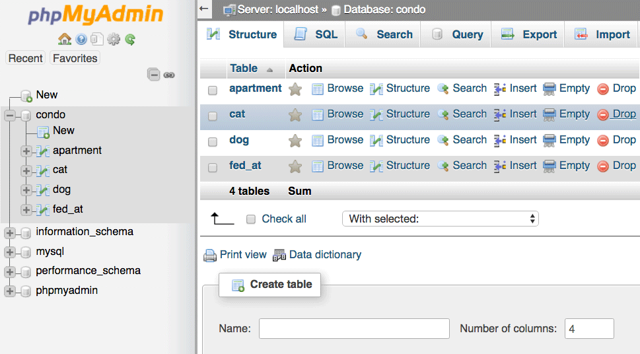This screenshot has height=354, width=640.
Task: Open the SQL tab
Action: [316, 35]
